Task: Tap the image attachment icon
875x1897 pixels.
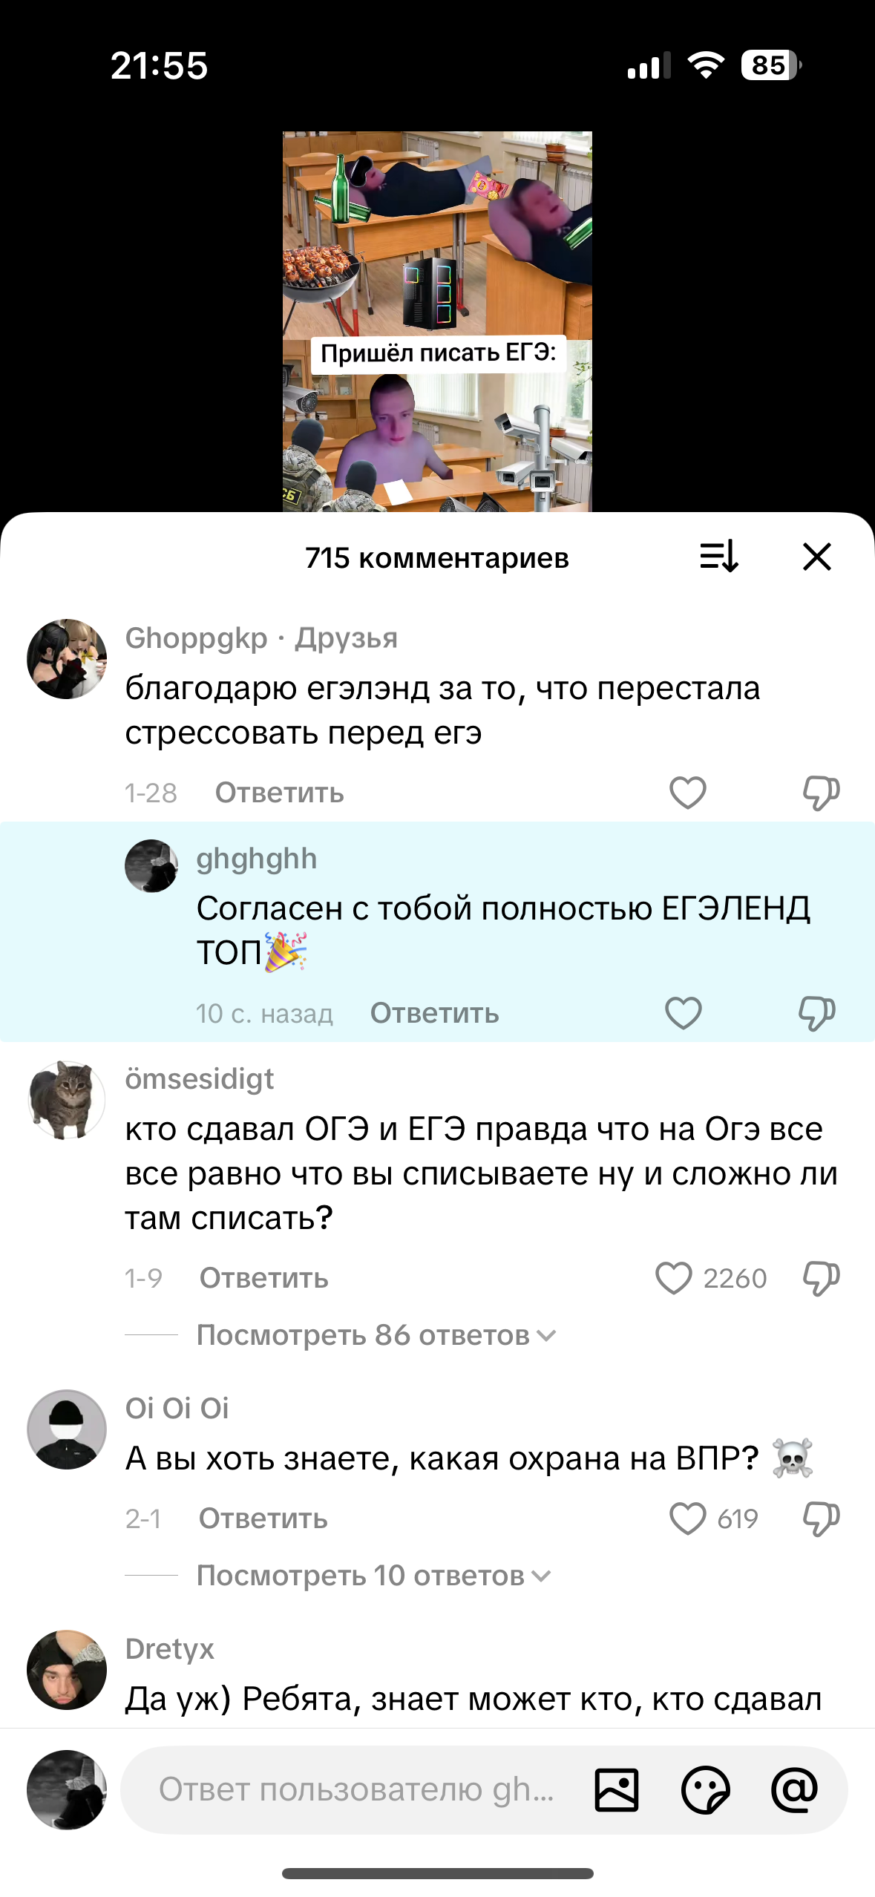Action: tap(616, 1790)
